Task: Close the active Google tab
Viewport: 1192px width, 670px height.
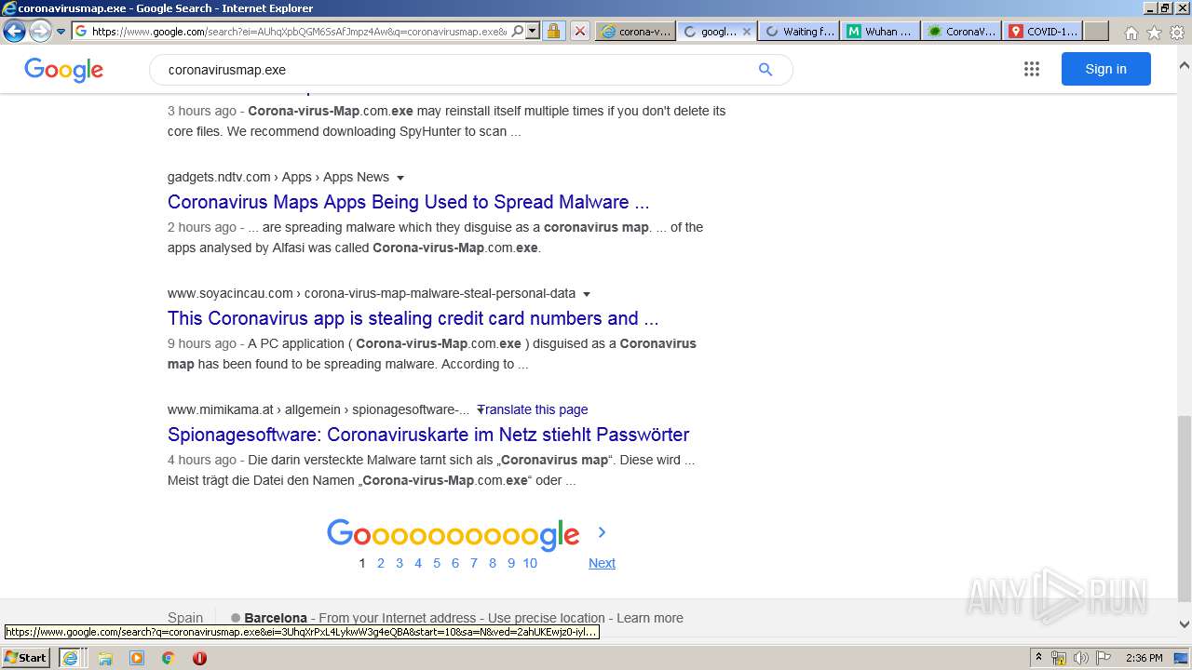Action: [746, 31]
